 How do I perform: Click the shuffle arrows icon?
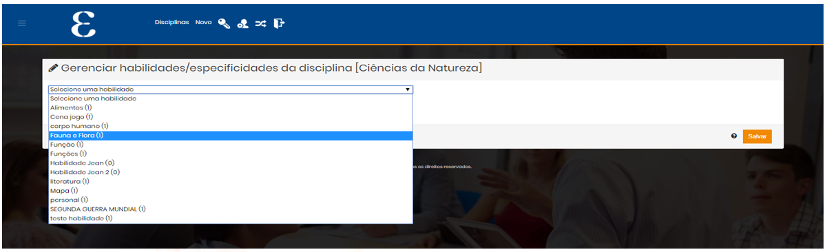260,23
